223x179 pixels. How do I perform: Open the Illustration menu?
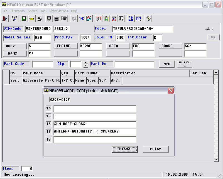pyautogui.click(x=17, y=11)
